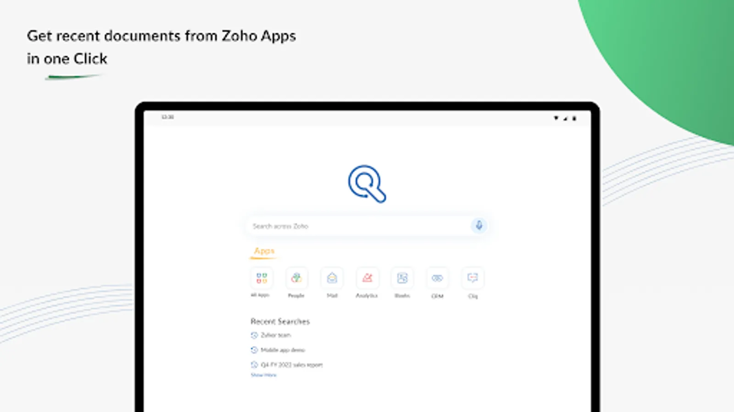This screenshot has width=734, height=412.
Task: Click the 'Analytics' label text
Action: pyautogui.click(x=367, y=296)
